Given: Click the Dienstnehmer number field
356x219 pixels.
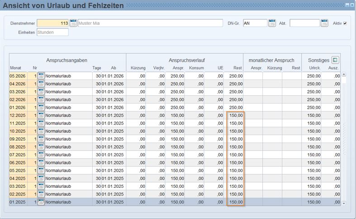Looking at the screenshot, I should [x=53, y=23].
